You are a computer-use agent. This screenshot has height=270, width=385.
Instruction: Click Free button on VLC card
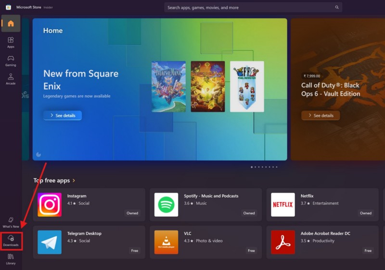(251, 251)
